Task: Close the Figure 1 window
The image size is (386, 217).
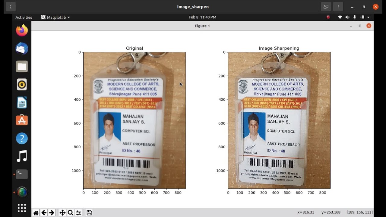Action: pos(369,26)
